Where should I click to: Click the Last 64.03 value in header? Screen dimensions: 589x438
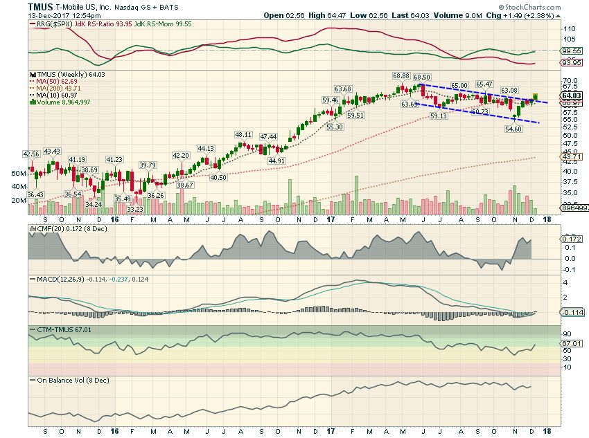point(410,15)
